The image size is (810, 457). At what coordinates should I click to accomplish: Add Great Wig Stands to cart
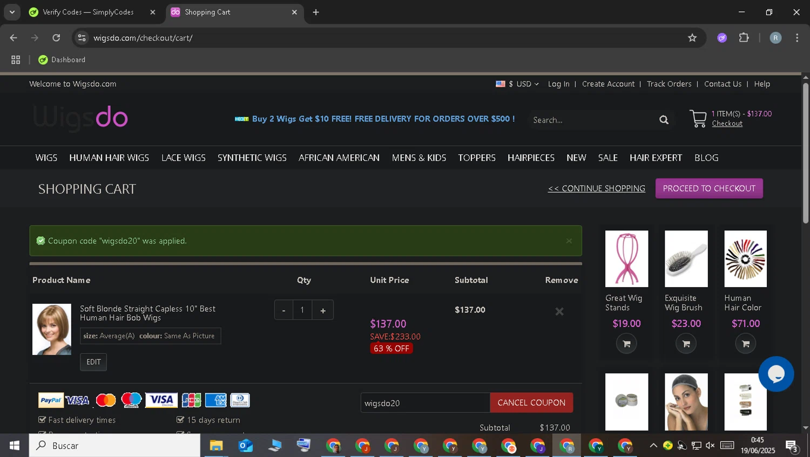click(x=626, y=344)
